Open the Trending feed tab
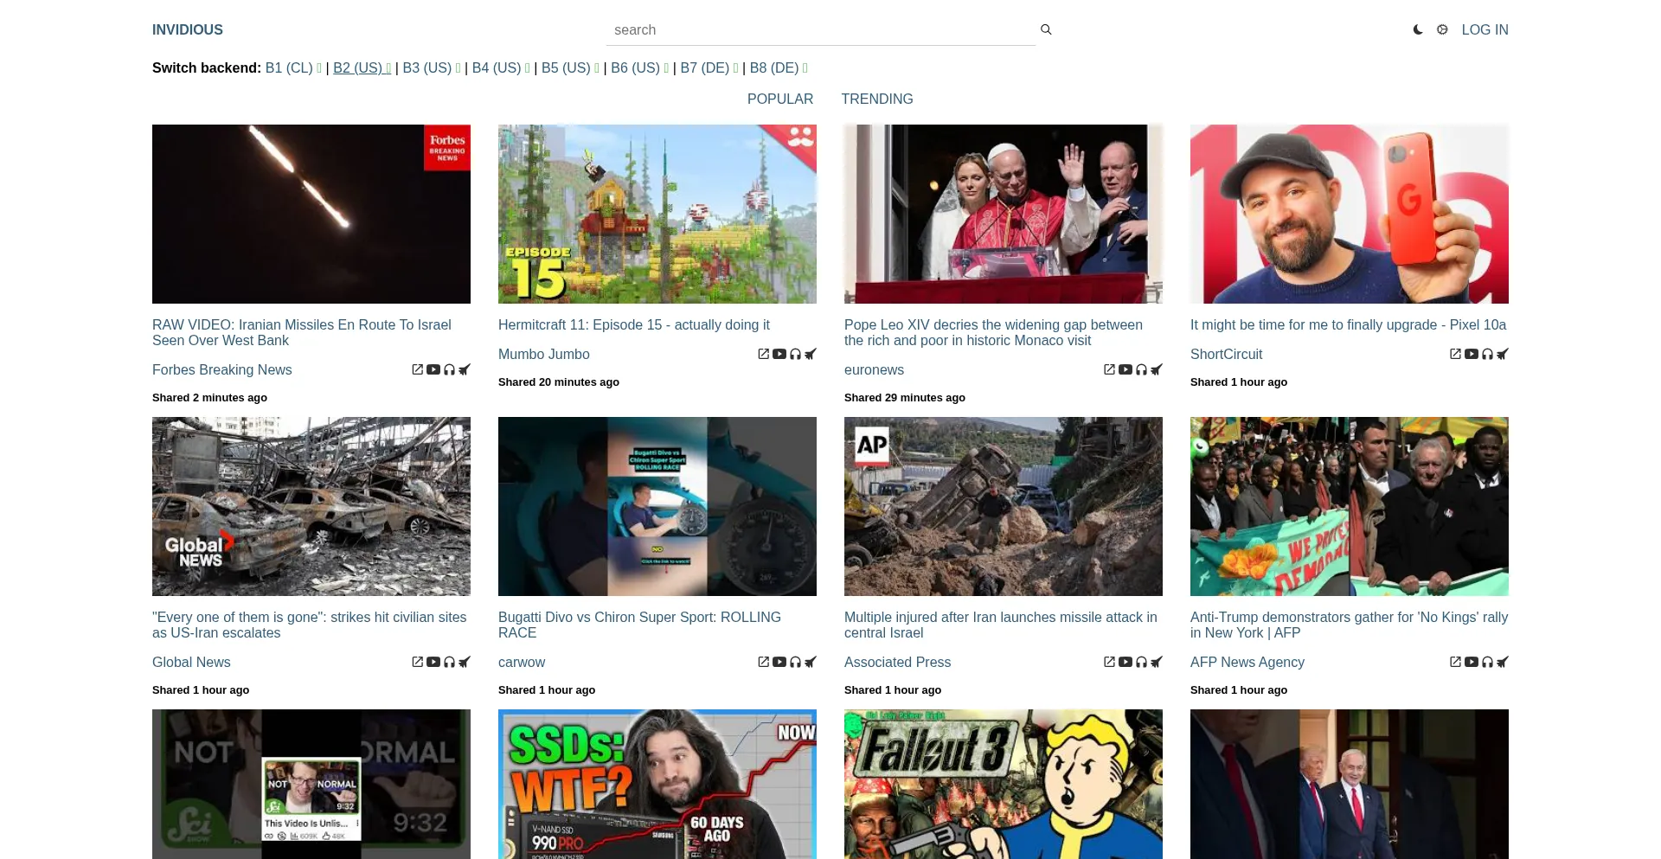 tap(877, 99)
